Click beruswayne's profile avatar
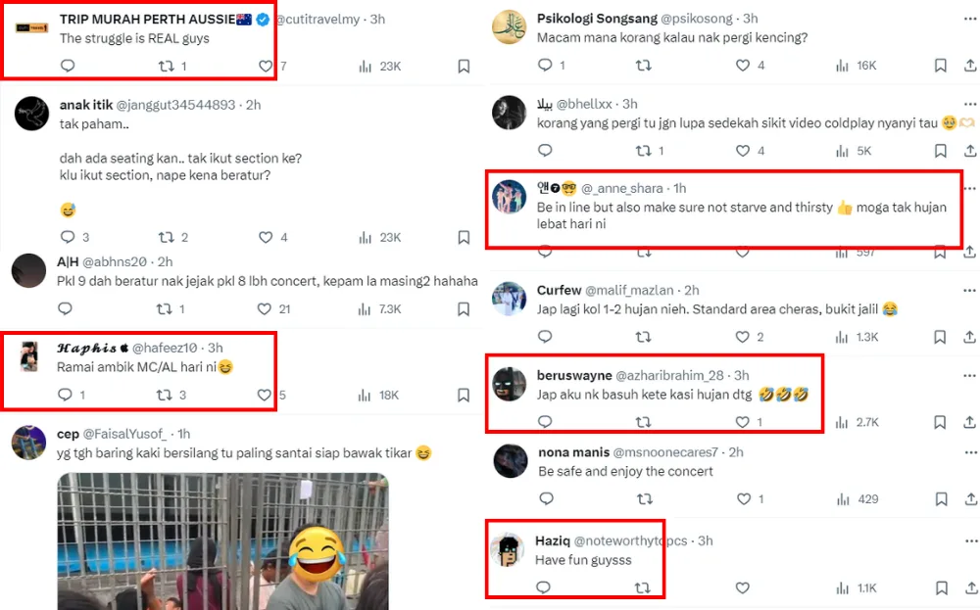980x610 pixels. [510, 383]
